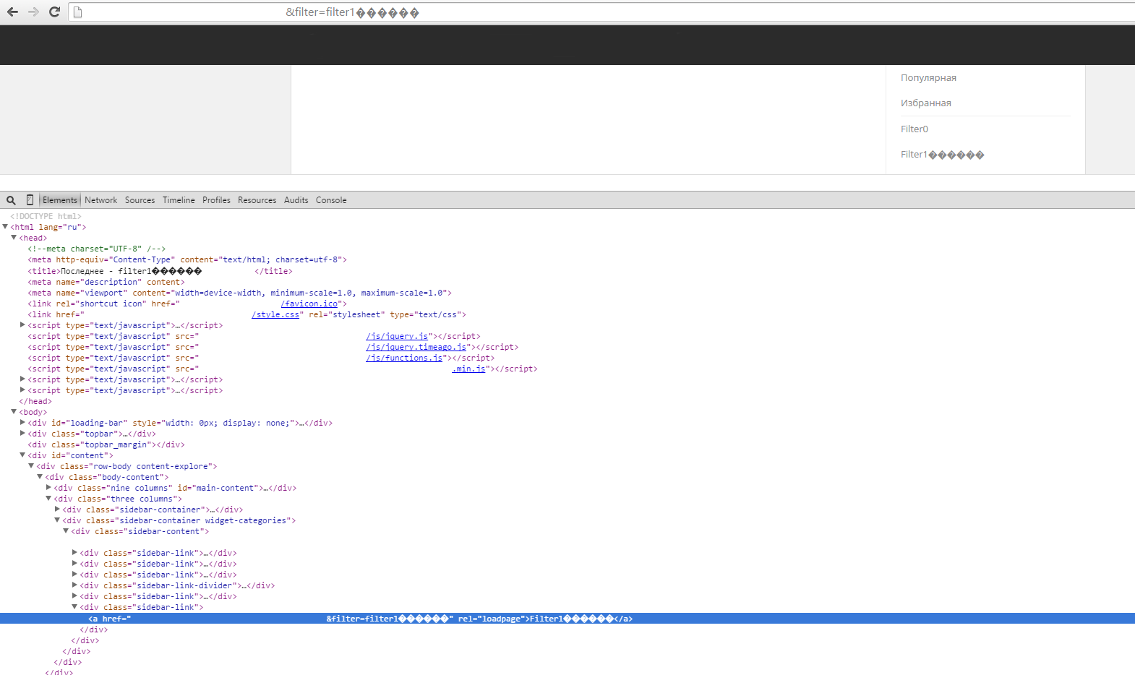Go back with the browser back arrow
This screenshot has width=1135, height=675.
coord(12,12)
